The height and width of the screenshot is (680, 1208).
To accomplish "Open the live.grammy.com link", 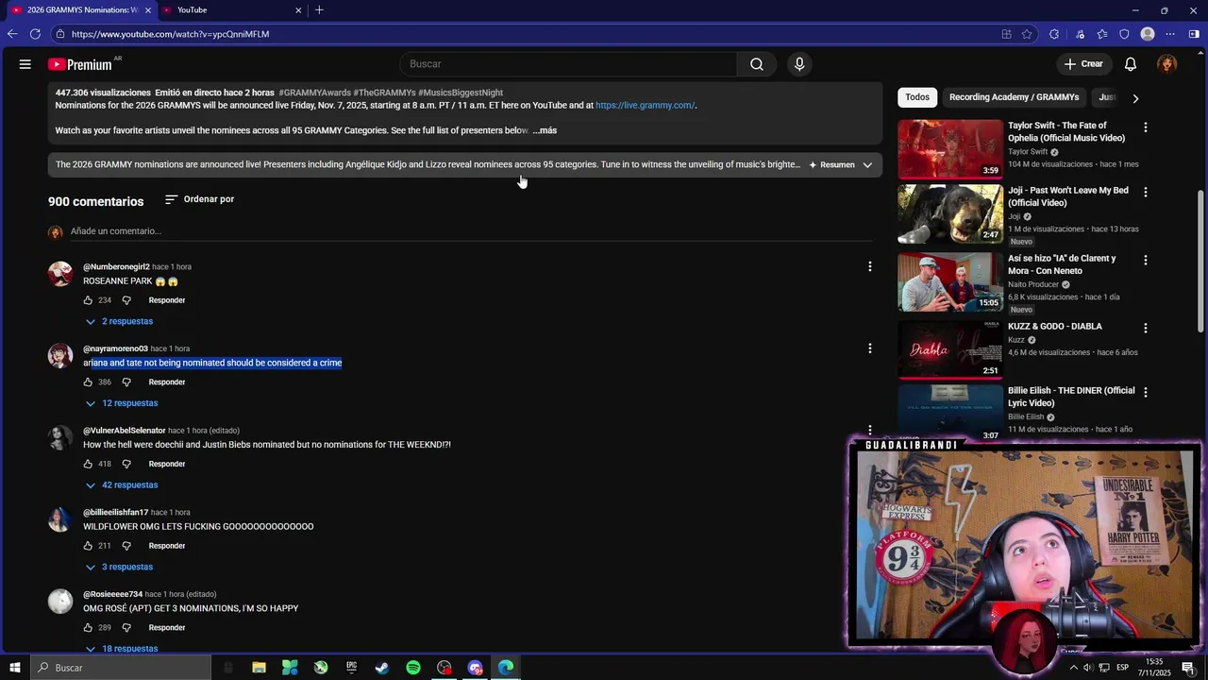I will (x=645, y=106).
